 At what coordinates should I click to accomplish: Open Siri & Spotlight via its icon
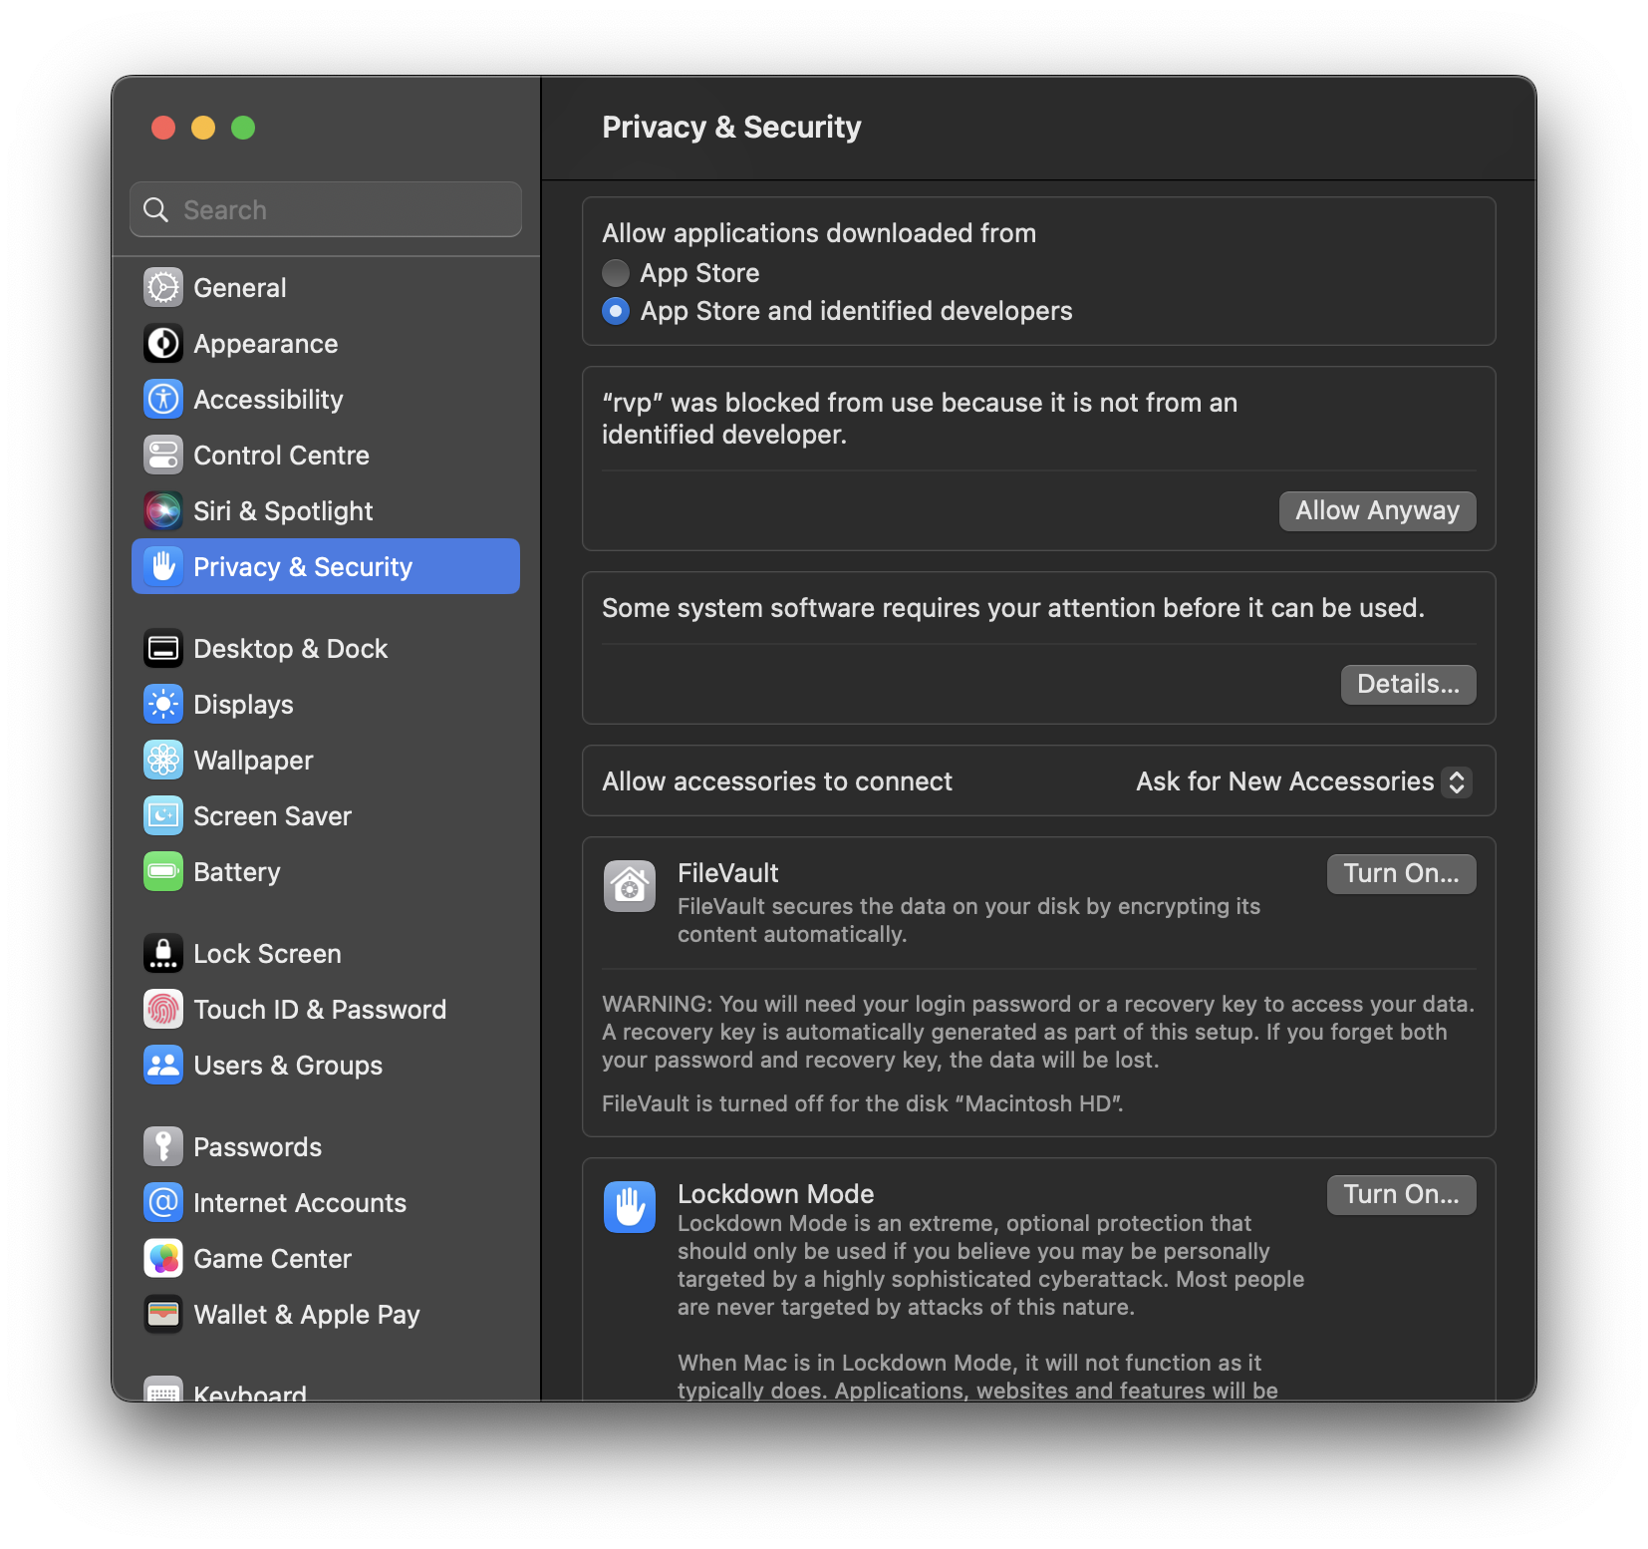[163, 510]
